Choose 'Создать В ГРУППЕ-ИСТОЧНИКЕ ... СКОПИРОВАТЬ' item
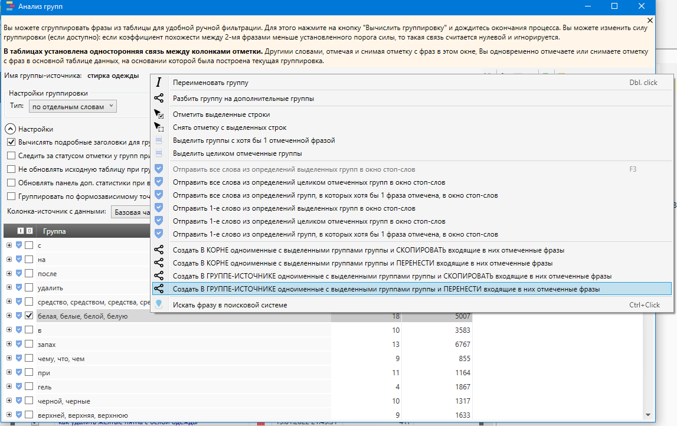This screenshot has width=677, height=426. (412, 276)
